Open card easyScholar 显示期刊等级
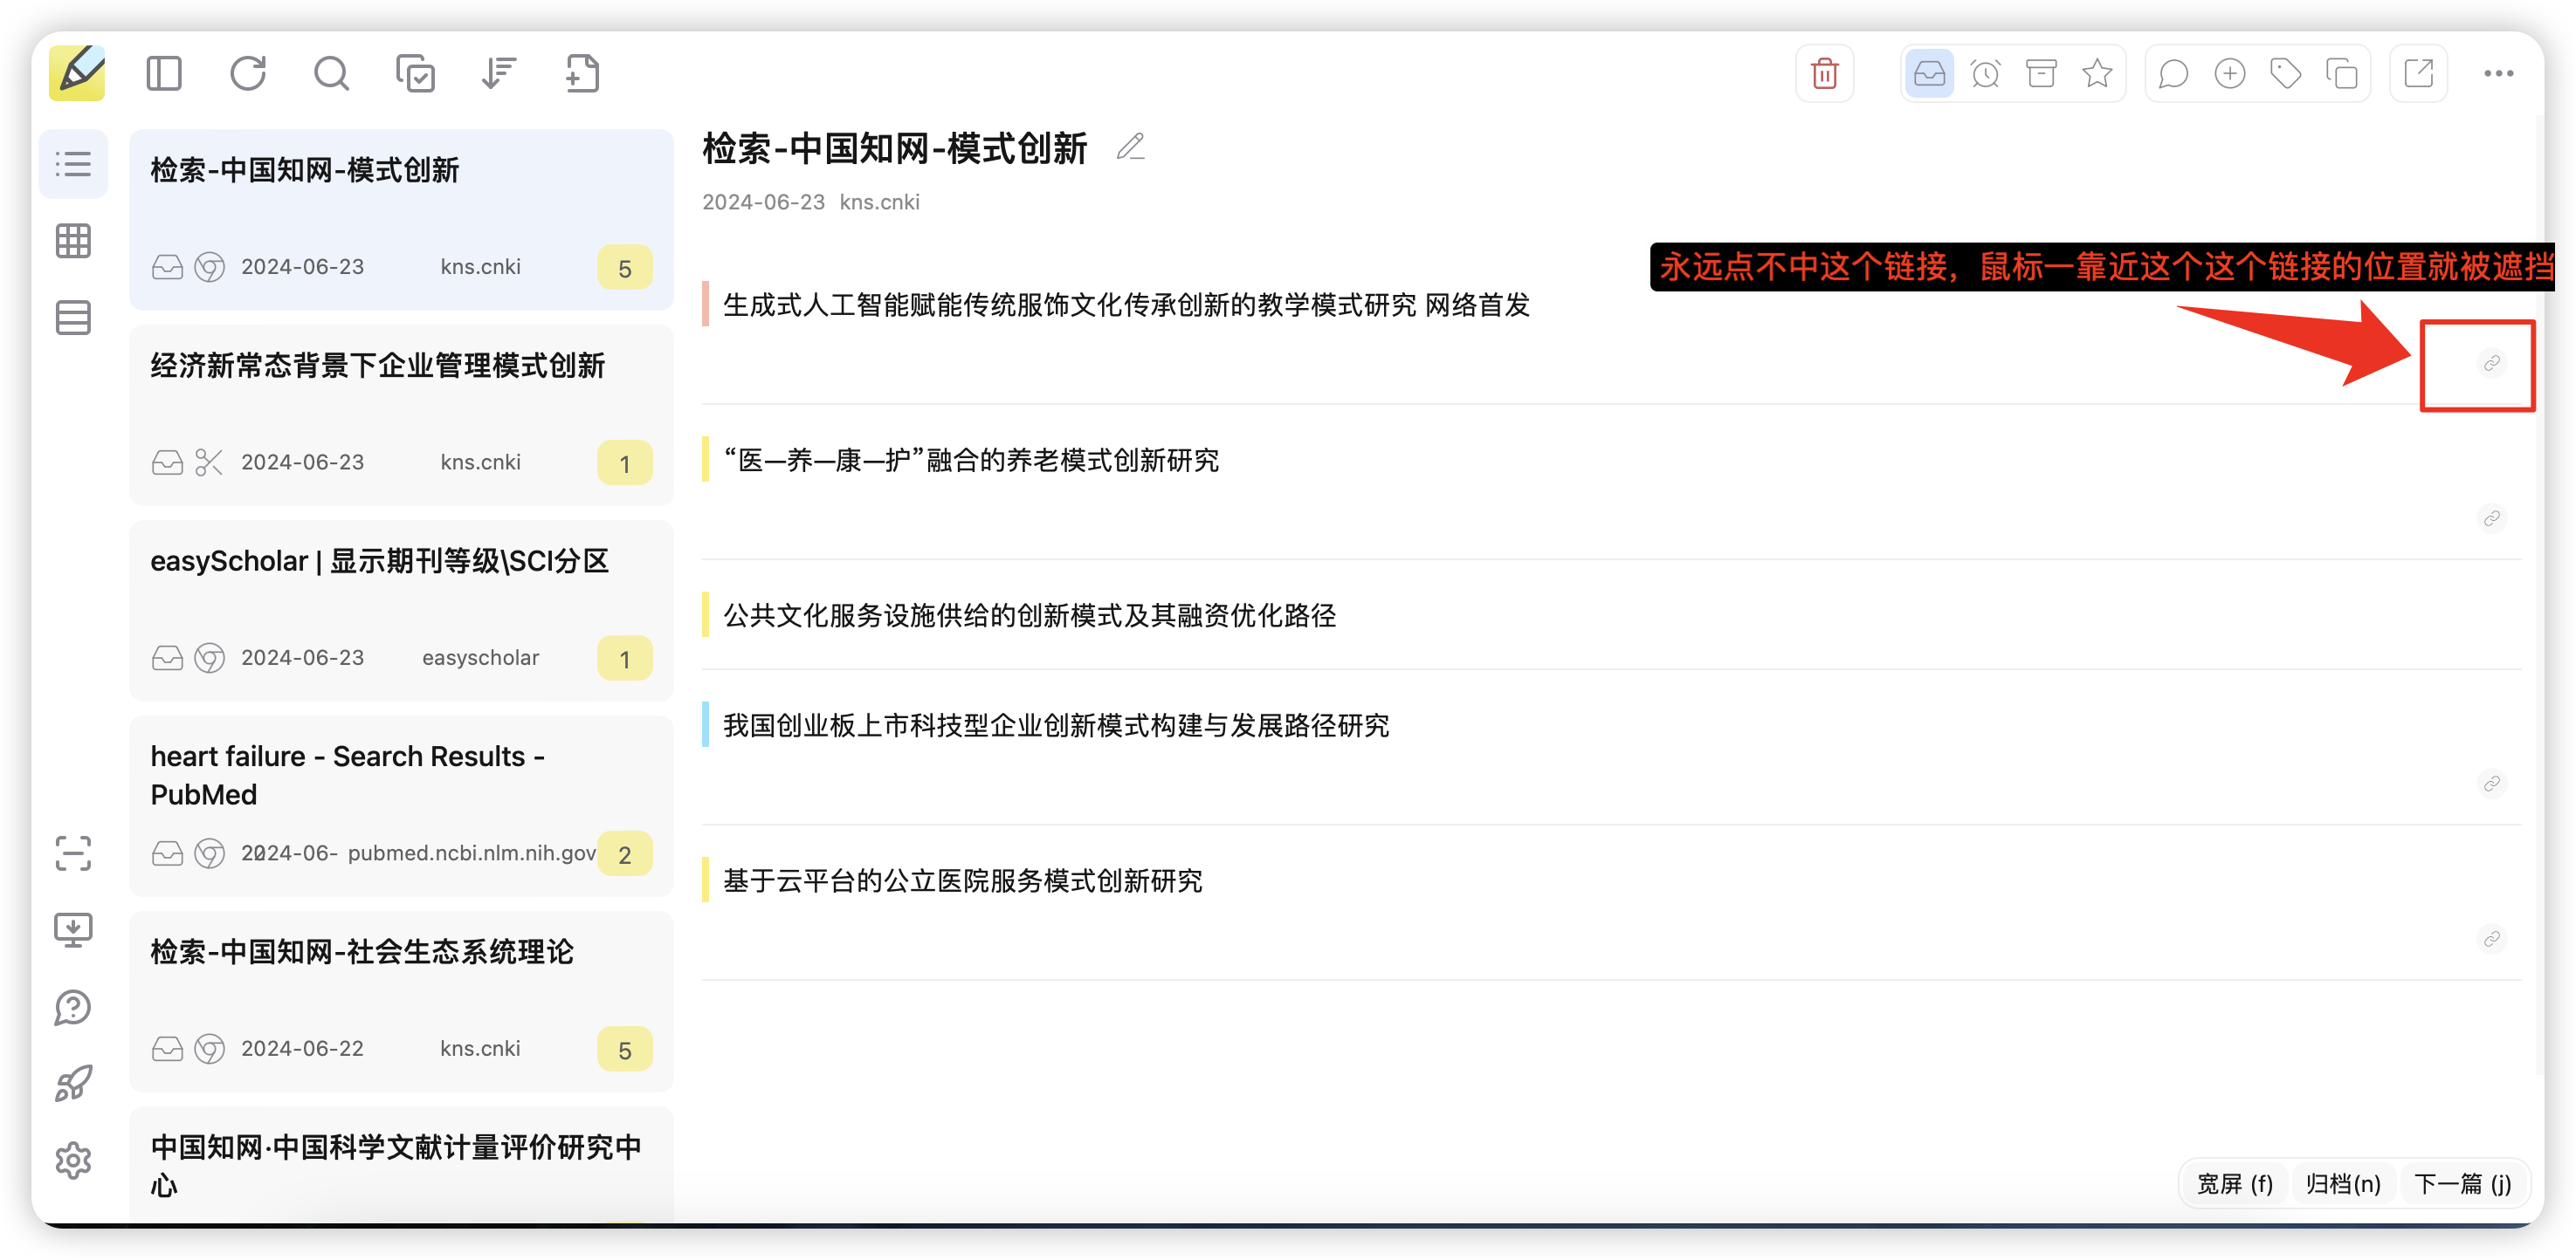This screenshot has height=1260, width=2576. 401,611
